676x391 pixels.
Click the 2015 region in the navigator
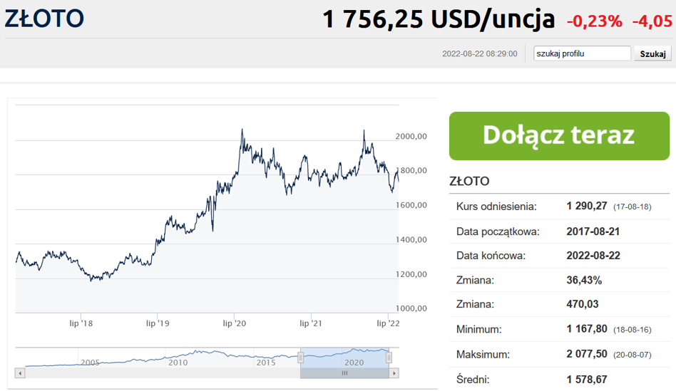coord(266,362)
